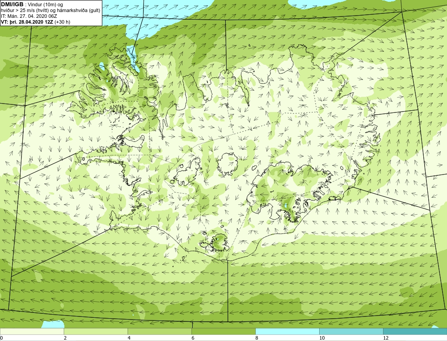The height and width of the screenshot is (341, 447).
Task: Click 'hviður > 25 m/s (hvítt)' text
Action: pyautogui.click(x=25, y=10)
